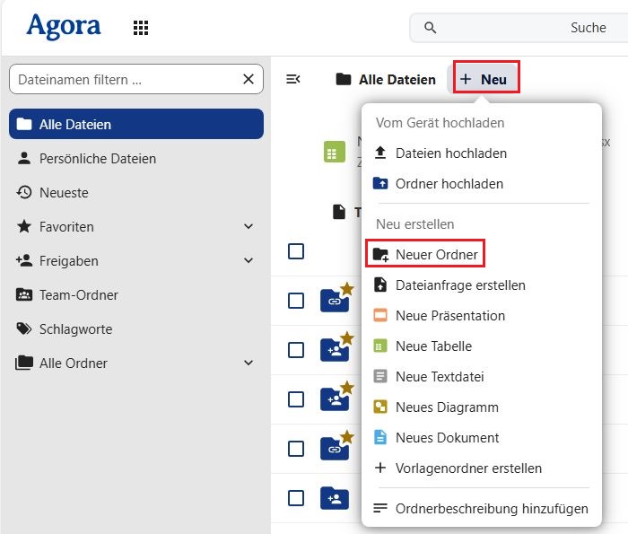The image size is (628, 534).
Task: Collapse the navigation sidebar toggle icon
Action: [x=292, y=80]
